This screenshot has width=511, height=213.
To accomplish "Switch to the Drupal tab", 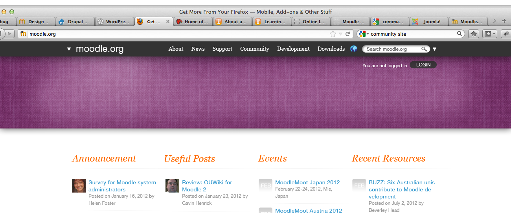I will [75, 22].
